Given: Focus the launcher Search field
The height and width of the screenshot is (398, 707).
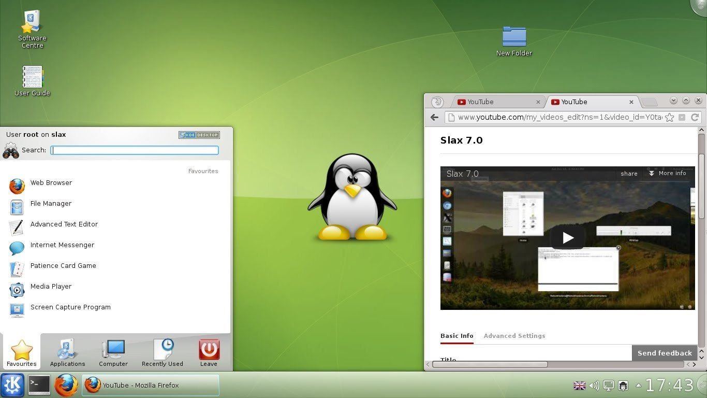Looking at the screenshot, I should 135,150.
